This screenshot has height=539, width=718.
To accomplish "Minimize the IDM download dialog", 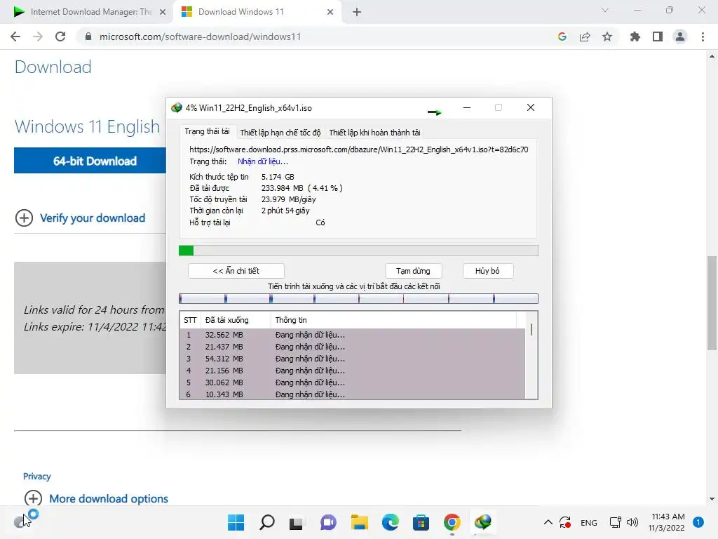I will click(466, 107).
